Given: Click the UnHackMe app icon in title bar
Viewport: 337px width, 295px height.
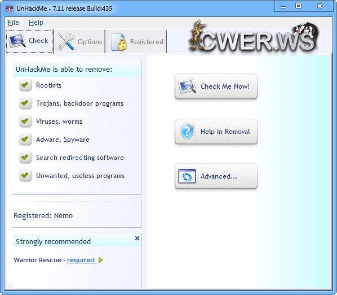Looking at the screenshot, I should tap(9, 8).
